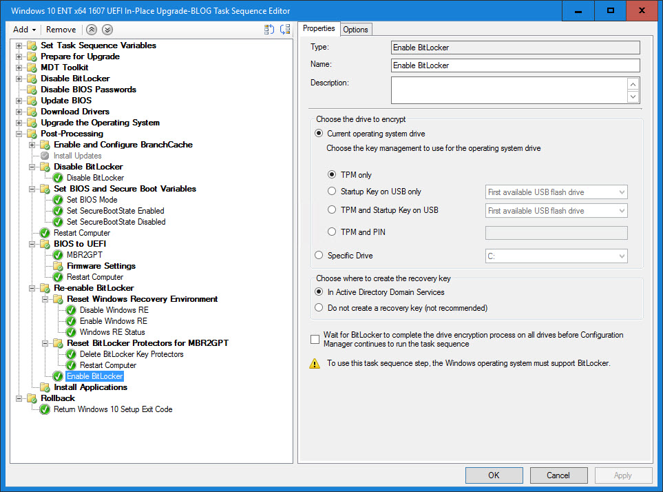Screen dimensions: 663x492
Task: Select the MBR2GPT step icon
Action: 58,255
